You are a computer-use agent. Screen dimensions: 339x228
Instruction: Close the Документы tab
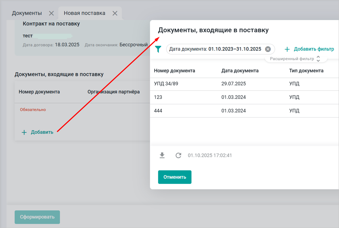coord(51,13)
